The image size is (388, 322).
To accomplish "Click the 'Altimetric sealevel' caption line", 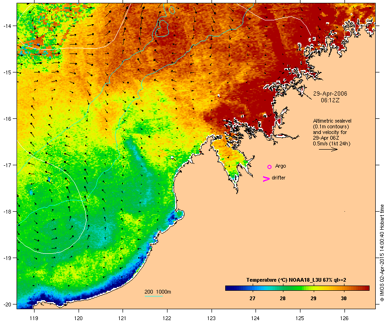I will point(332,121).
